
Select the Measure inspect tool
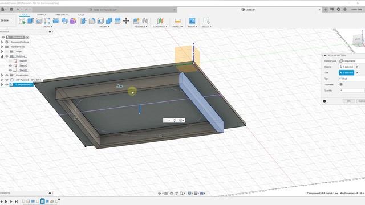pos(177,21)
